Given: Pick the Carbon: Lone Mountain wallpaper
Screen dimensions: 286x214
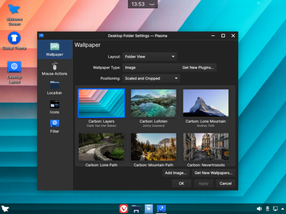Looking at the screenshot, I should (206, 103).
